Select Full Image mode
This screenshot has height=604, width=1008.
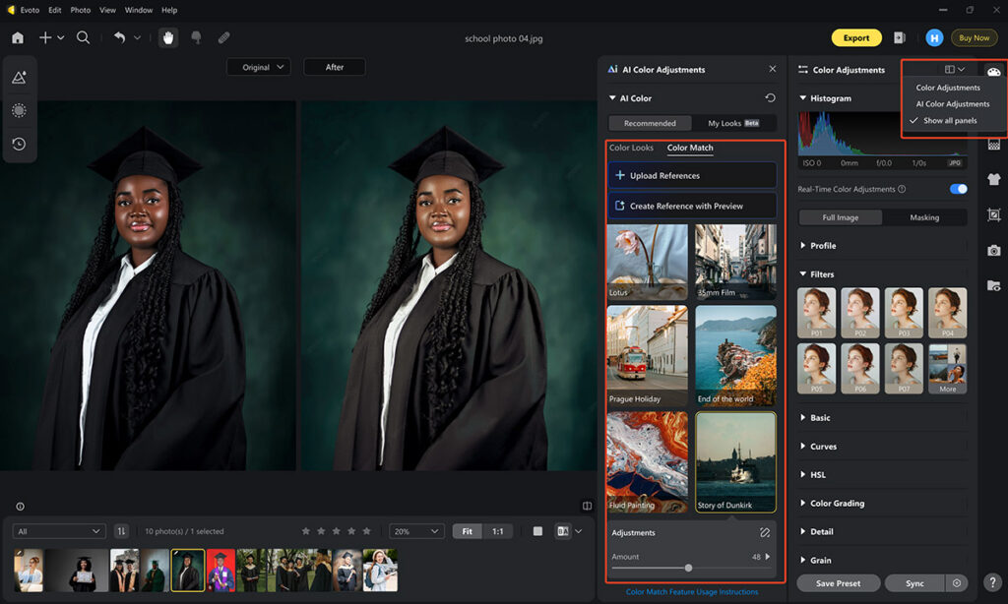coord(841,217)
